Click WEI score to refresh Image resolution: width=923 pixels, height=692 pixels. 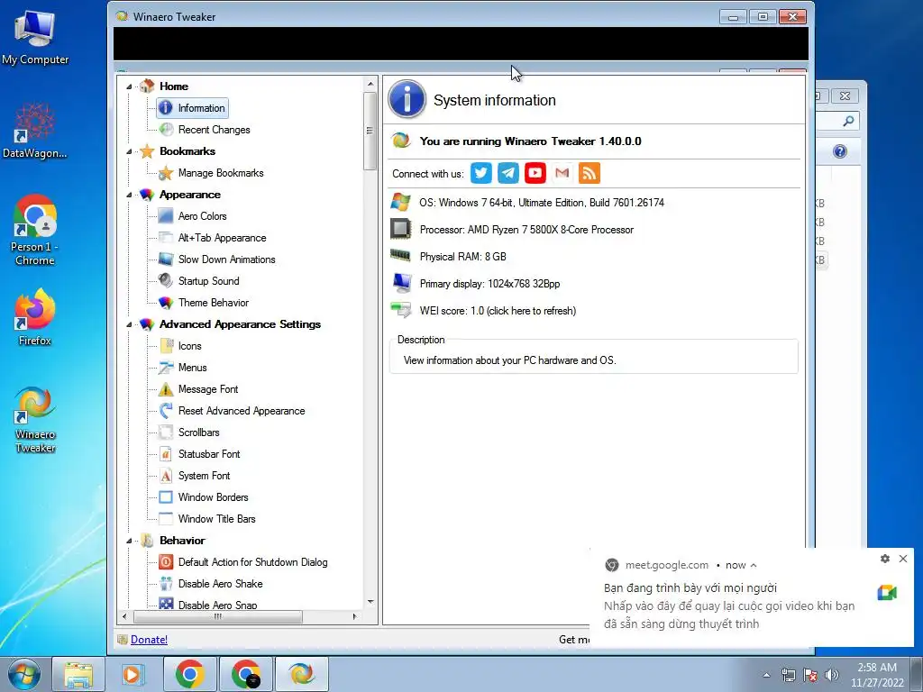click(498, 311)
